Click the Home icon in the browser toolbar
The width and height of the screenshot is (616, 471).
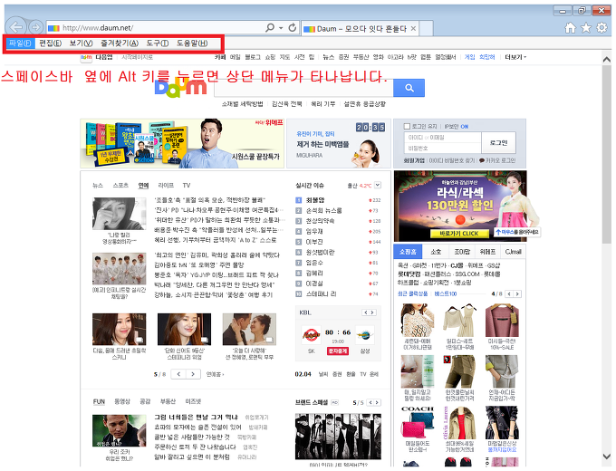point(570,27)
